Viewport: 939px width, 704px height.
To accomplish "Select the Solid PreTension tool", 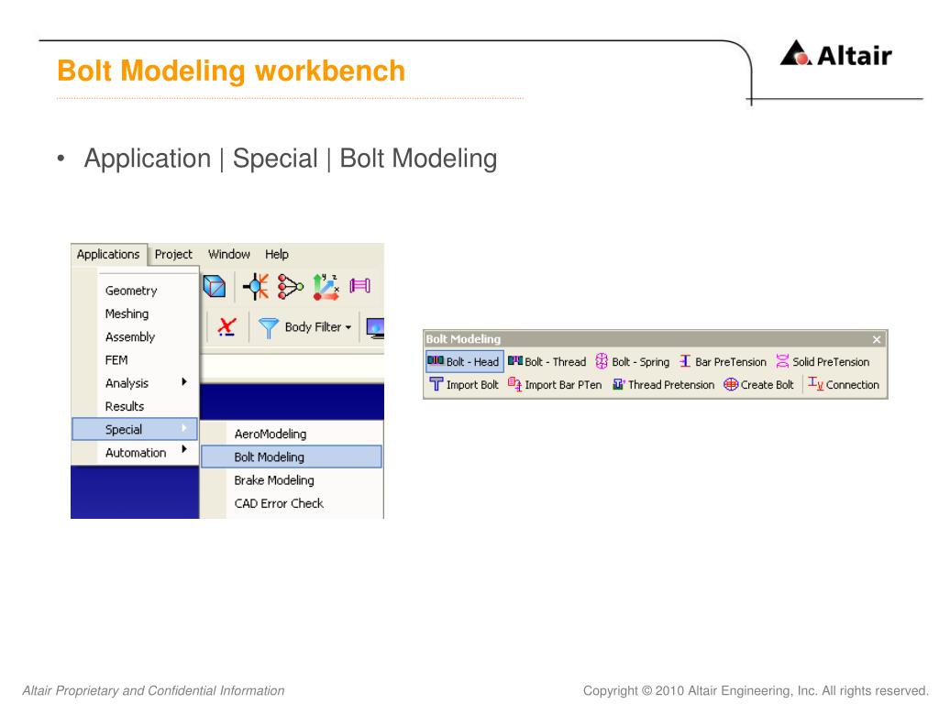I will click(823, 361).
